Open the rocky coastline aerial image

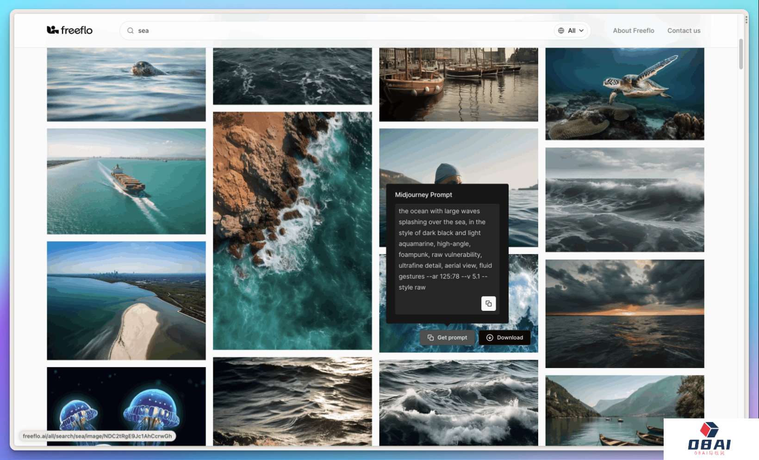292,230
